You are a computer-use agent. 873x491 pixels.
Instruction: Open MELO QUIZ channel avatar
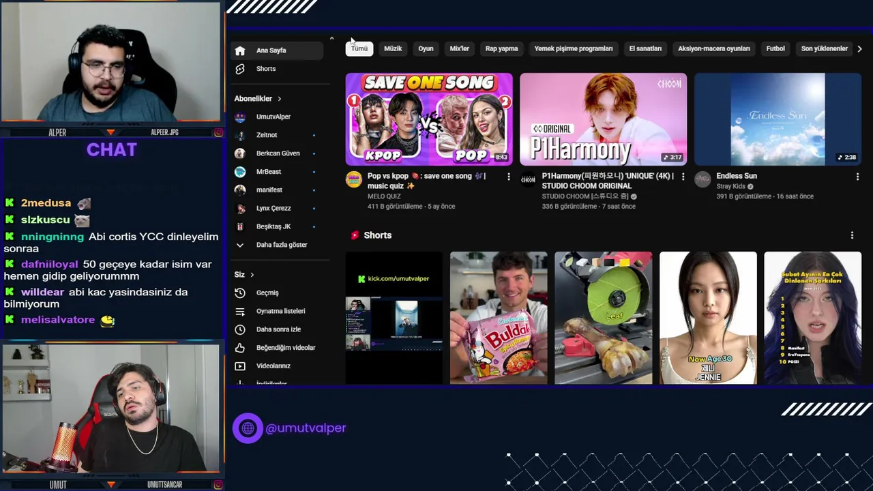(x=353, y=179)
